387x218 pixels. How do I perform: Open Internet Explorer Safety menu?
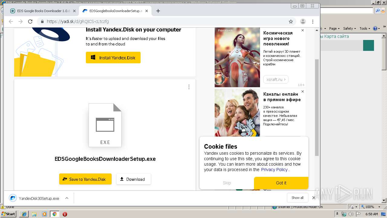point(350,28)
